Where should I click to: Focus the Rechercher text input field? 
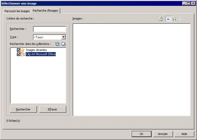click(x=49, y=29)
